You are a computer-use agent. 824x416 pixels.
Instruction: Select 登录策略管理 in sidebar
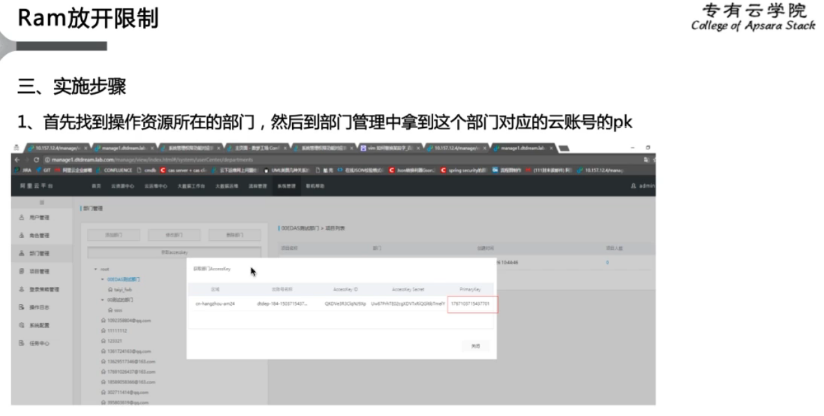[x=40, y=289]
